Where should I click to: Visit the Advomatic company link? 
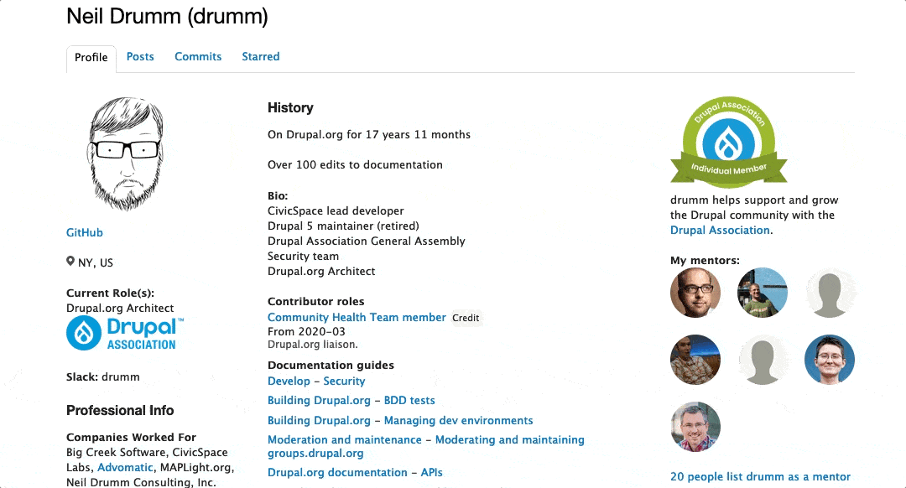[125, 467]
